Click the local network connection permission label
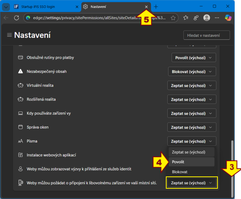241x199 pixels. (x=92, y=183)
